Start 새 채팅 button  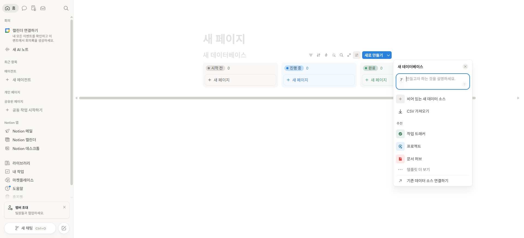pyautogui.click(x=30, y=228)
